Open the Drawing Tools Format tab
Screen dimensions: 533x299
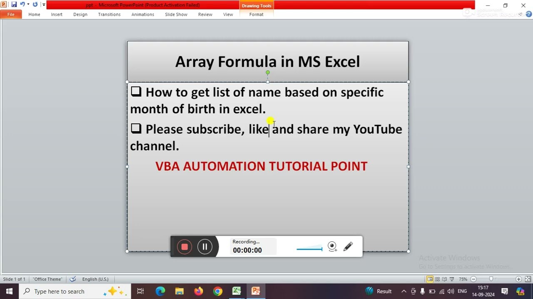tap(256, 15)
